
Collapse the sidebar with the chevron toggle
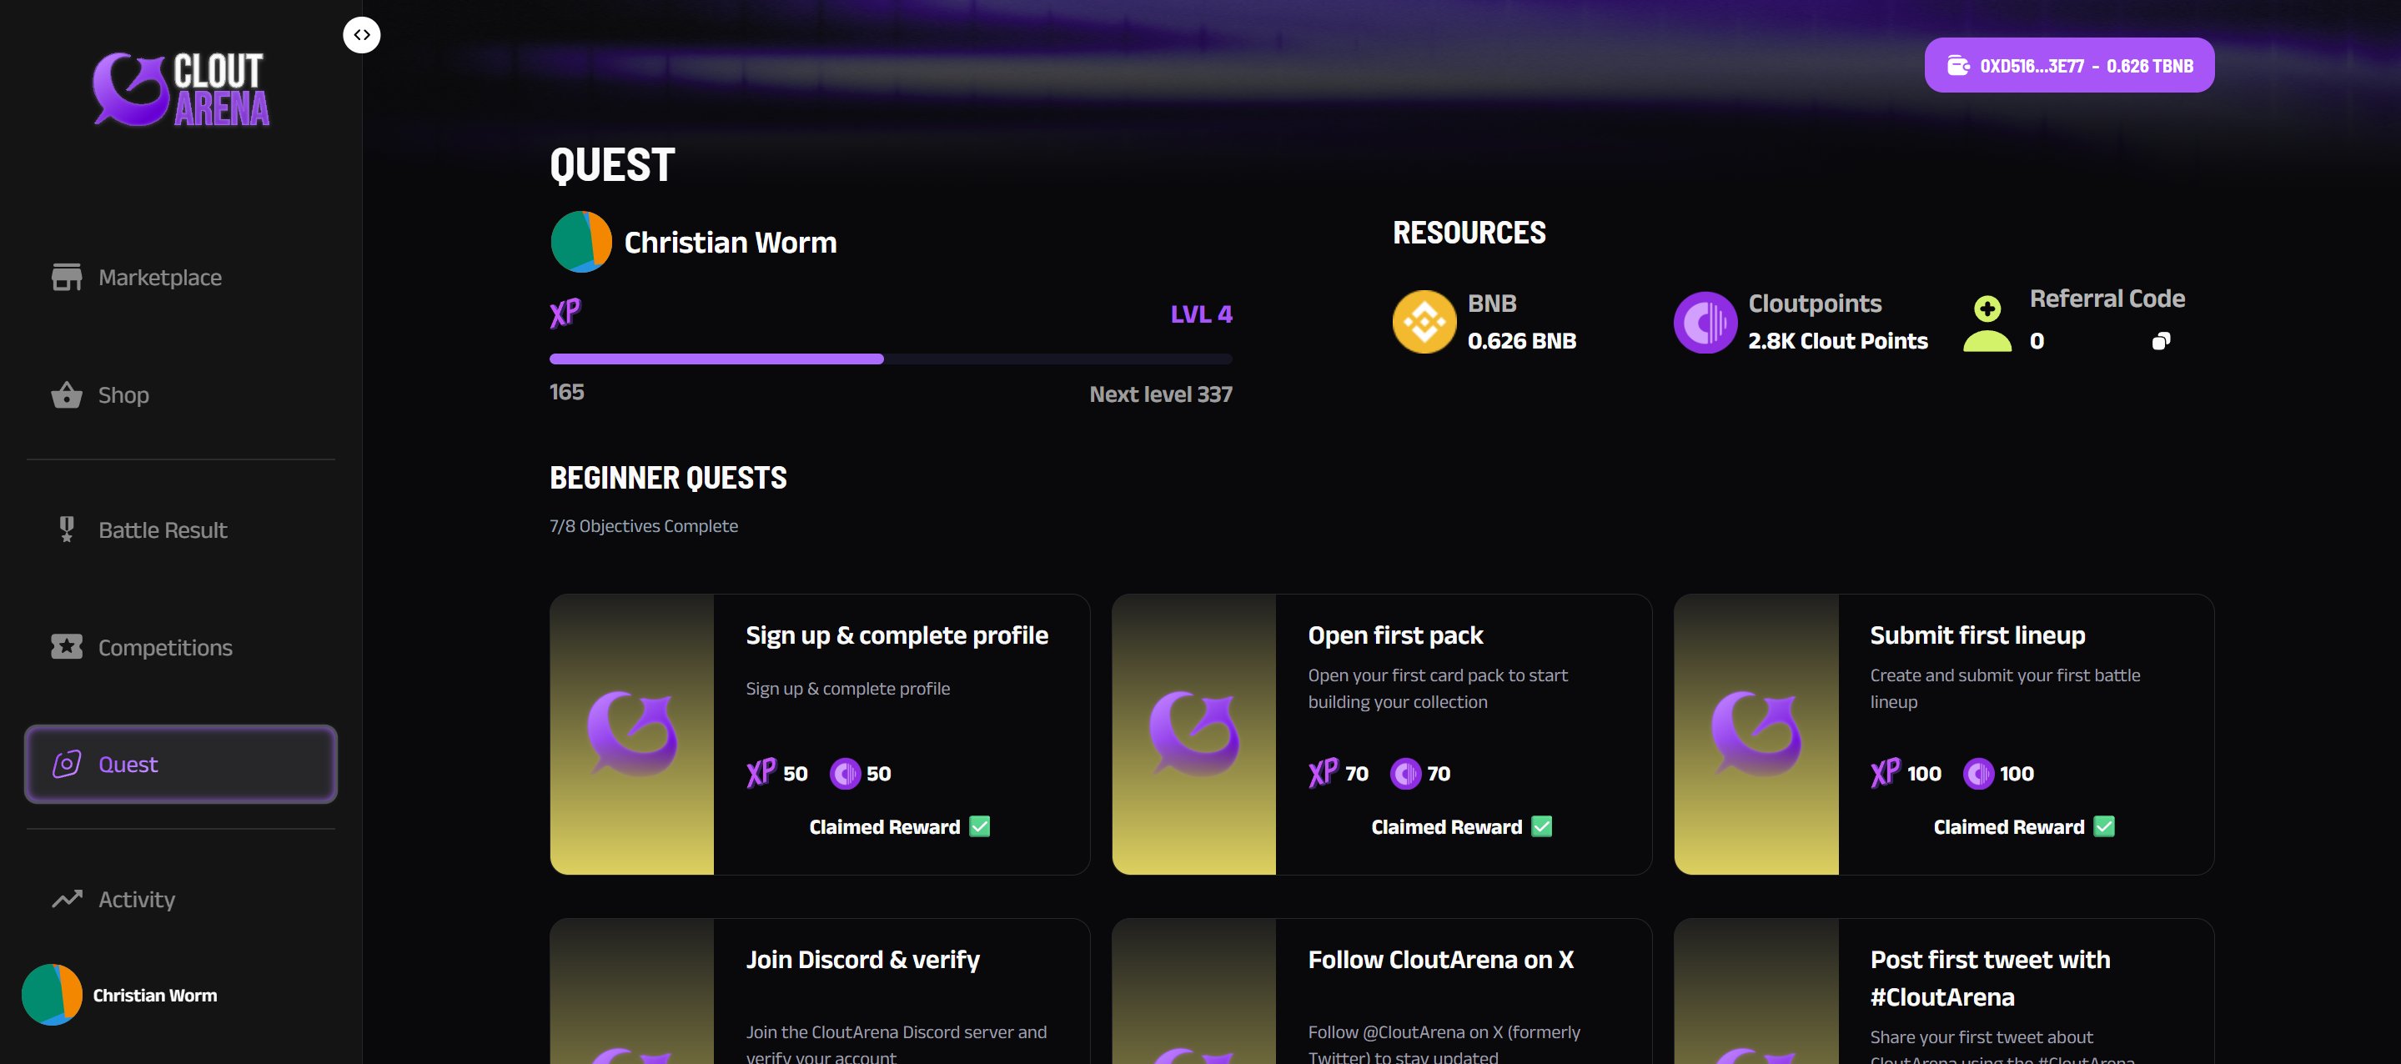coord(363,34)
